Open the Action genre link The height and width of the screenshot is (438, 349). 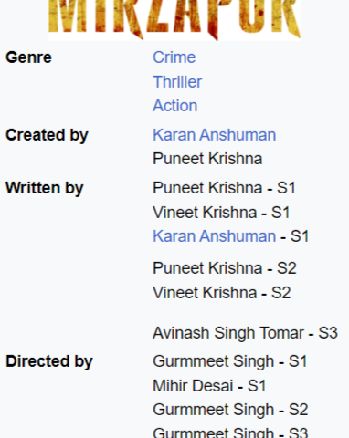pyautogui.click(x=175, y=106)
